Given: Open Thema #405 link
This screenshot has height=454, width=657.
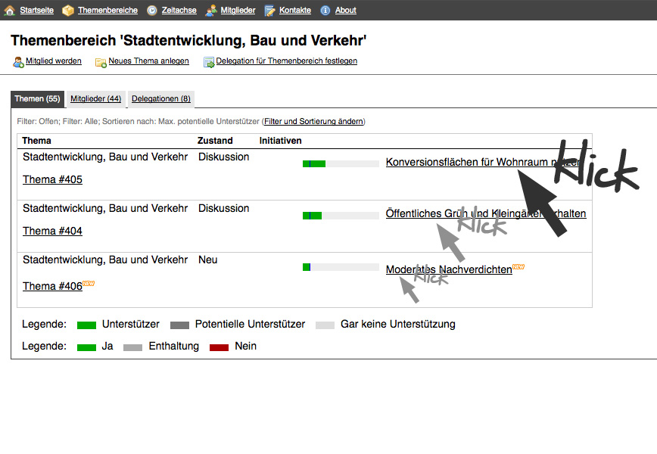Looking at the screenshot, I should 52,179.
